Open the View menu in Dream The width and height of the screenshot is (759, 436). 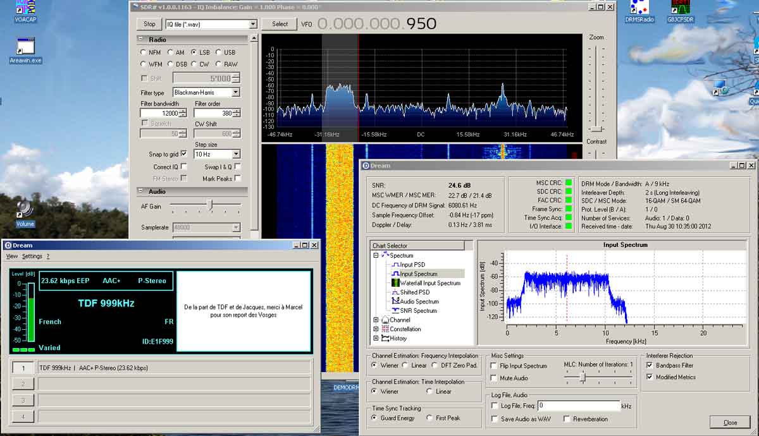pyautogui.click(x=12, y=256)
